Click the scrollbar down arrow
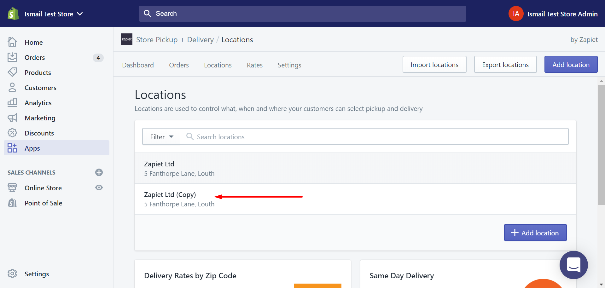 (x=601, y=285)
